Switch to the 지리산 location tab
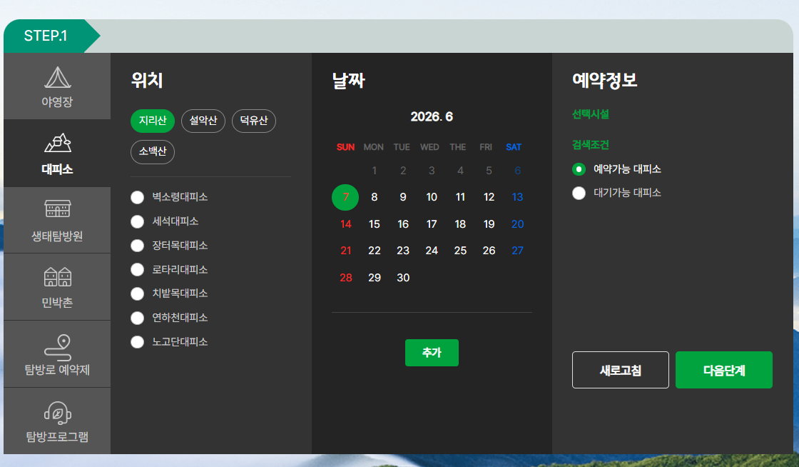The height and width of the screenshot is (467, 799). coord(153,121)
